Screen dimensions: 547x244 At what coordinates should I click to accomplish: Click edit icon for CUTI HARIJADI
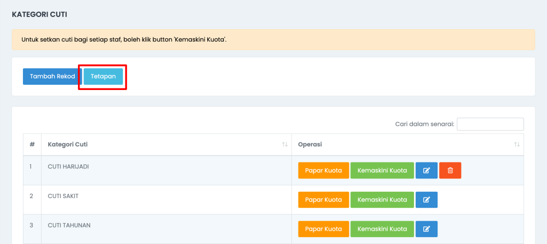tap(426, 170)
